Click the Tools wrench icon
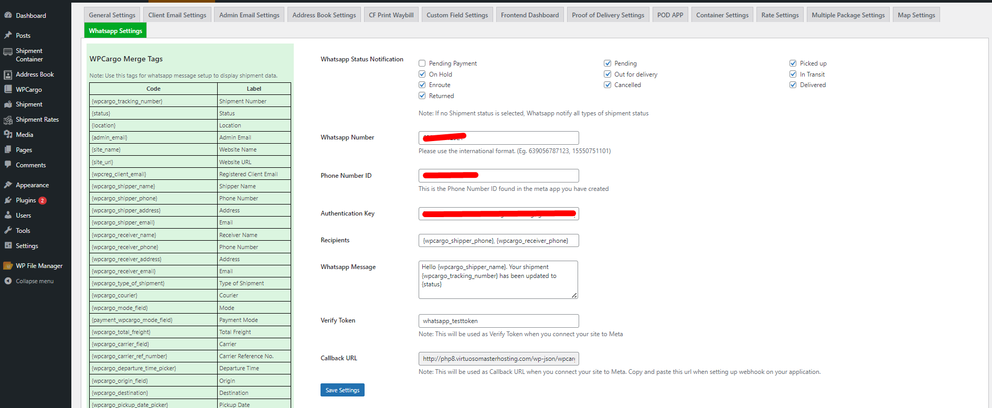The width and height of the screenshot is (992, 408). (8, 231)
